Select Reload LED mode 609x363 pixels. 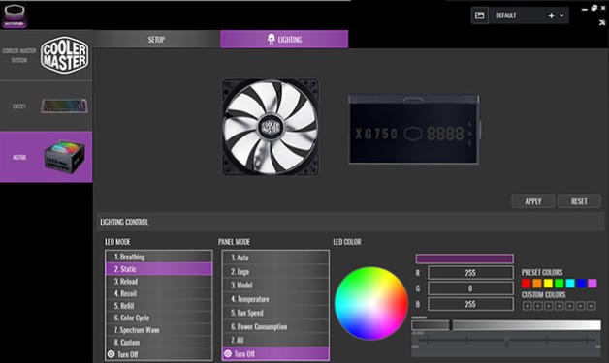(x=159, y=281)
